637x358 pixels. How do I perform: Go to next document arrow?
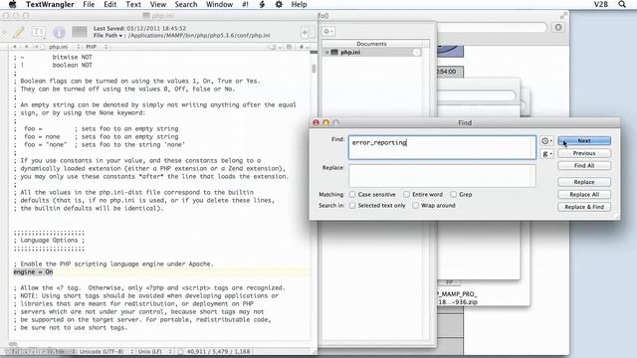pyautogui.click(x=27, y=47)
